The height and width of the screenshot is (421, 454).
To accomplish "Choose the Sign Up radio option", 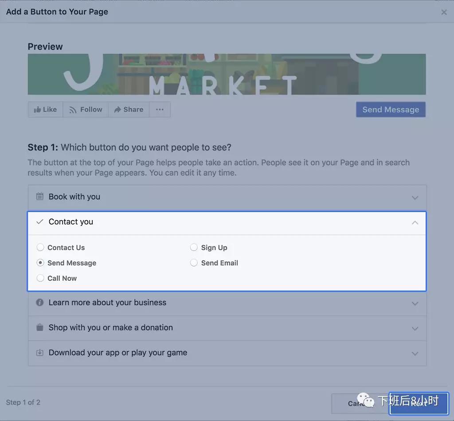I will 194,248.
